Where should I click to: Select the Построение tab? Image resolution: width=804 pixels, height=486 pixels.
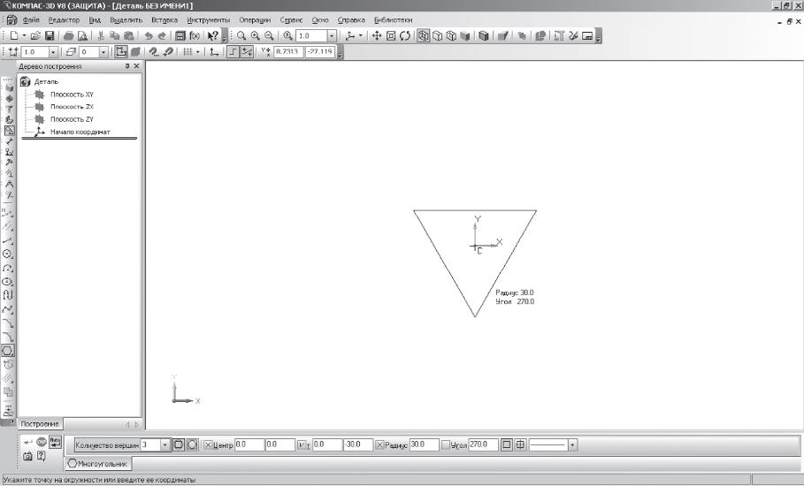40,424
